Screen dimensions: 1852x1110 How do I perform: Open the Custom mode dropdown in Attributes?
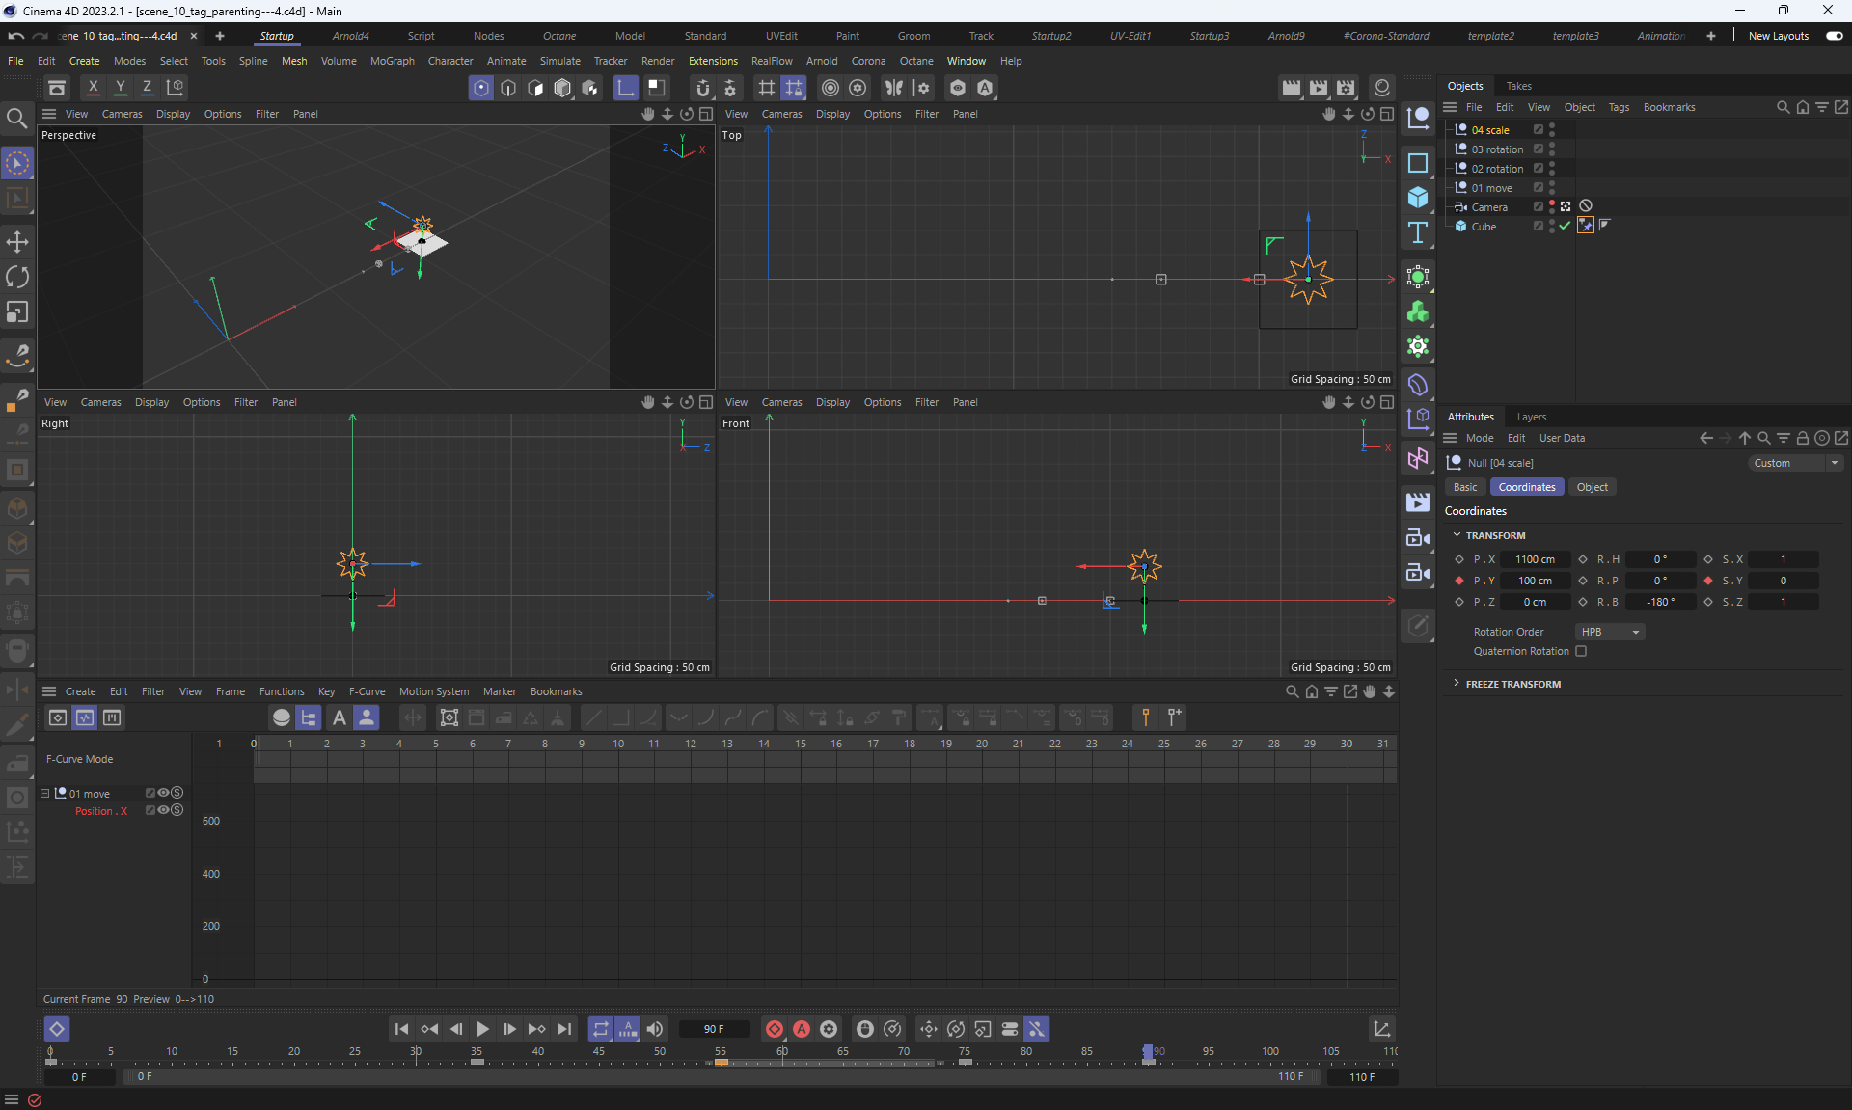click(1796, 463)
